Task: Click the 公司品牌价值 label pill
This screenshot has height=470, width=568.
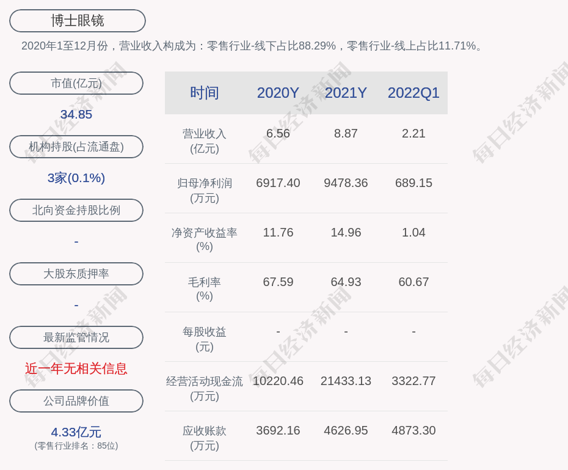Action: tap(76, 401)
